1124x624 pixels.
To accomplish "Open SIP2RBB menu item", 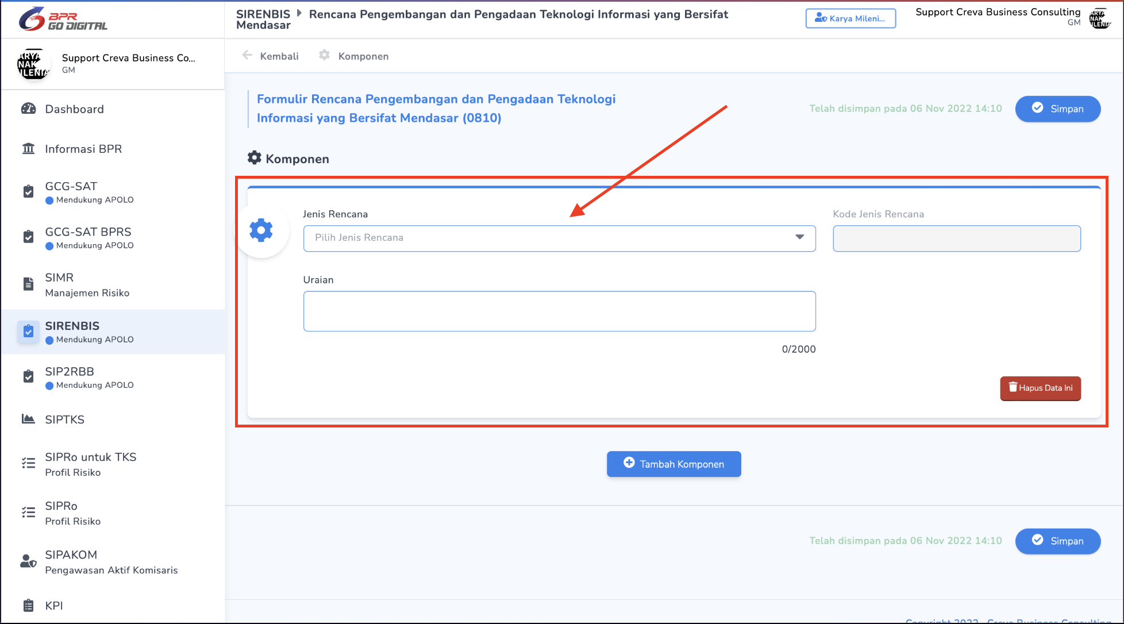I will 113,378.
